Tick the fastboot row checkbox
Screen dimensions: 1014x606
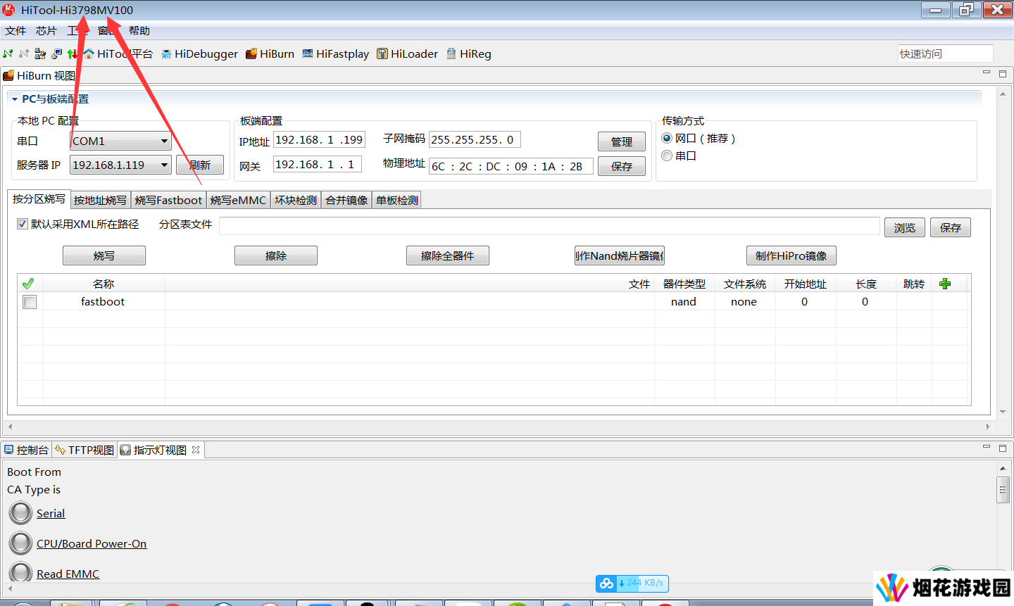tap(30, 302)
